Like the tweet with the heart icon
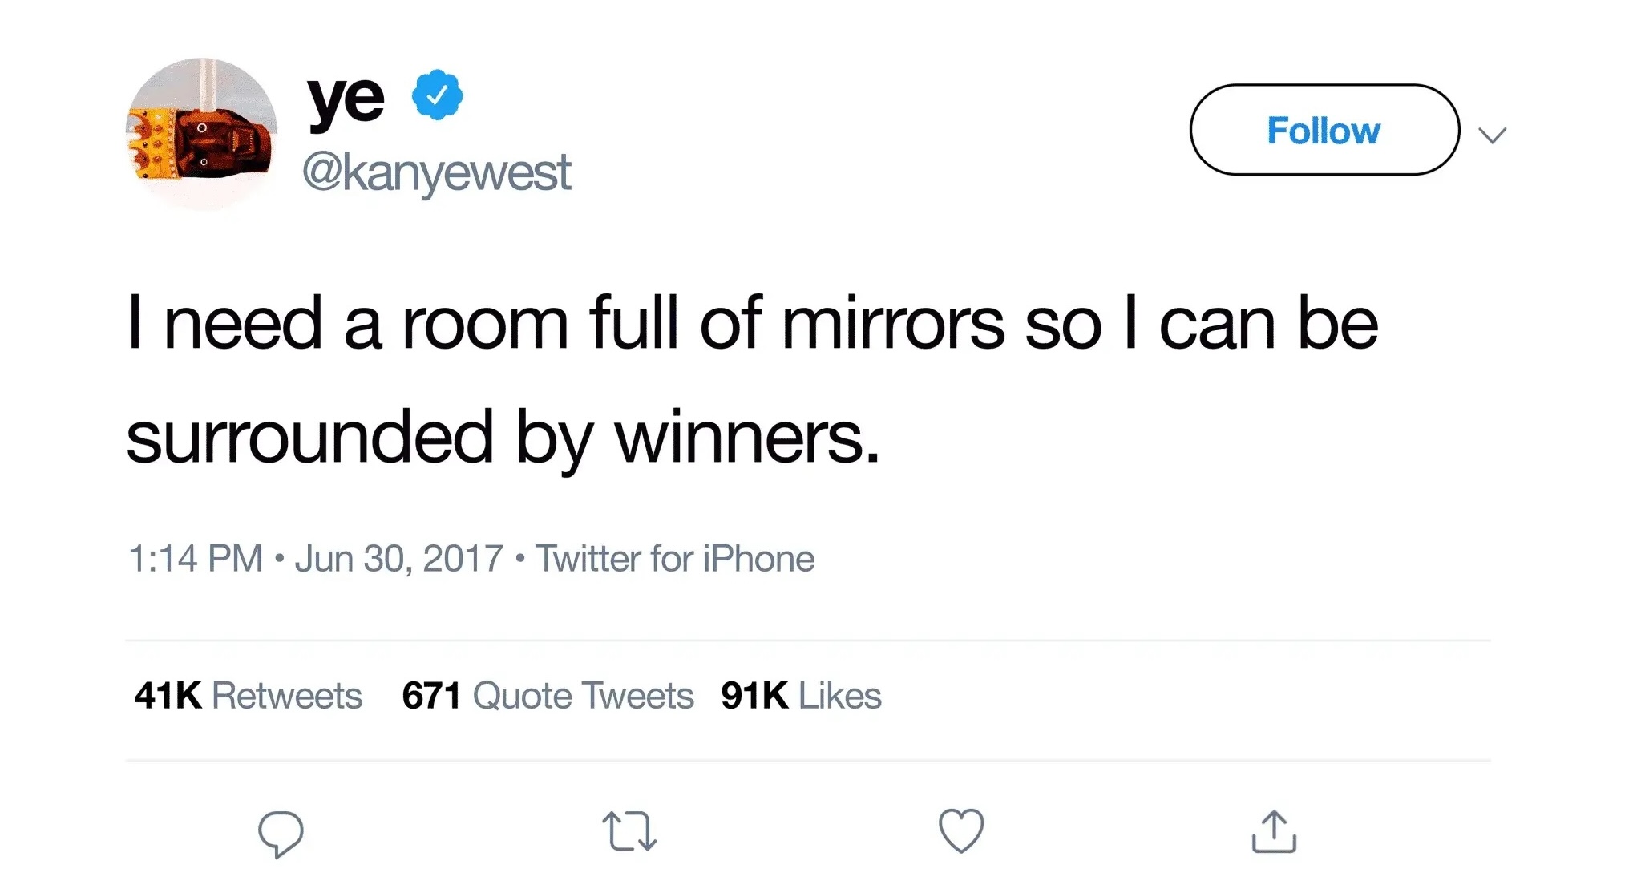1633x889 pixels. pyautogui.click(x=961, y=830)
